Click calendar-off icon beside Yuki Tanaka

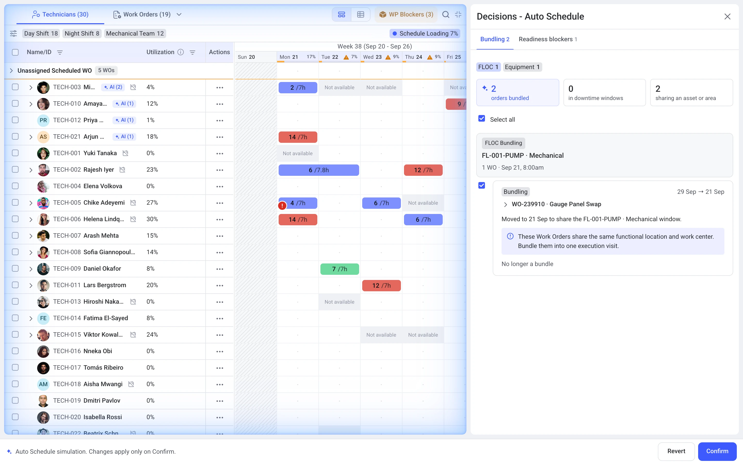[x=125, y=153]
